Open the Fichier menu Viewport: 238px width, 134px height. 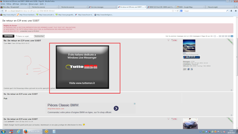[x=3, y=4]
